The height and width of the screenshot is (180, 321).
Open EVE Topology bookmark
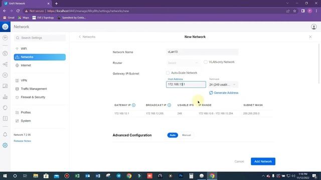click(x=43, y=18)
